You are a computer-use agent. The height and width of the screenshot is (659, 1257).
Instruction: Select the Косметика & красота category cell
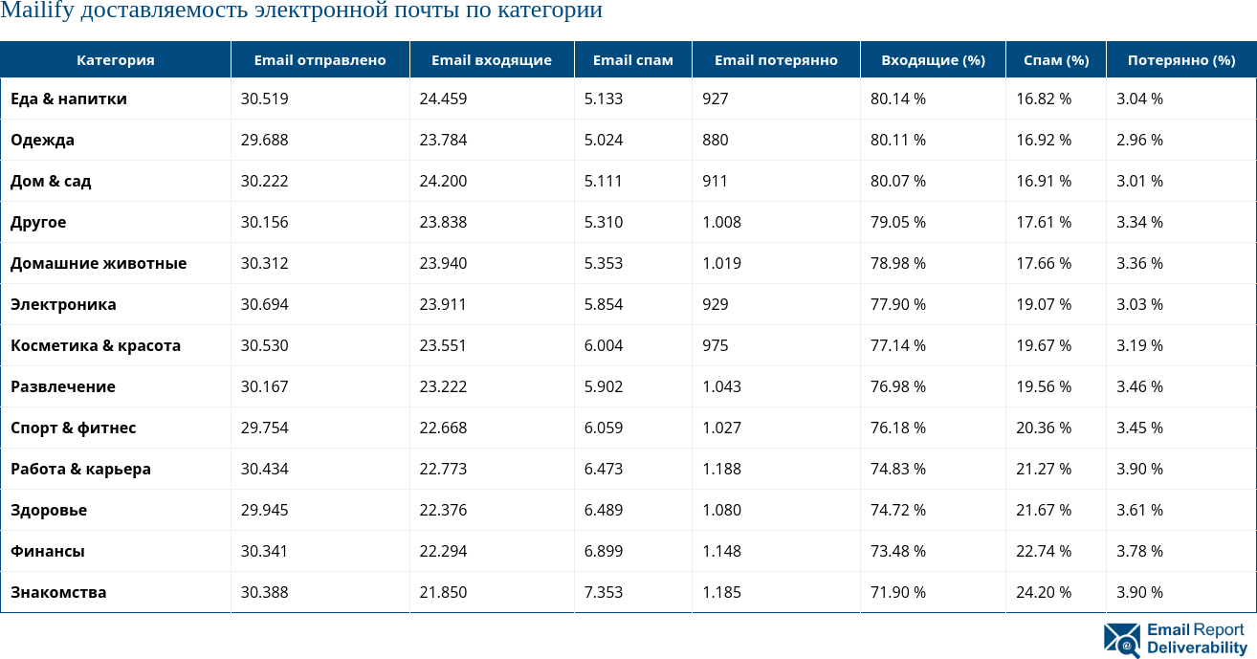point(96,345)
